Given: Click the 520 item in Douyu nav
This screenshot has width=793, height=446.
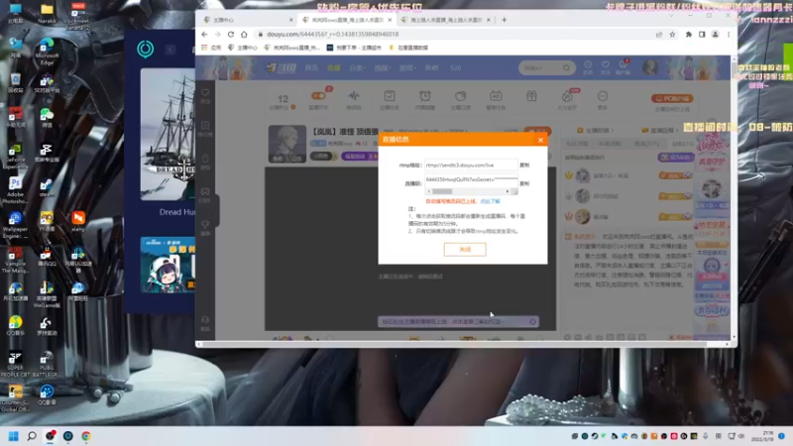Looking at the screenshot, I should pyautogui.click(x=455, y=67).
